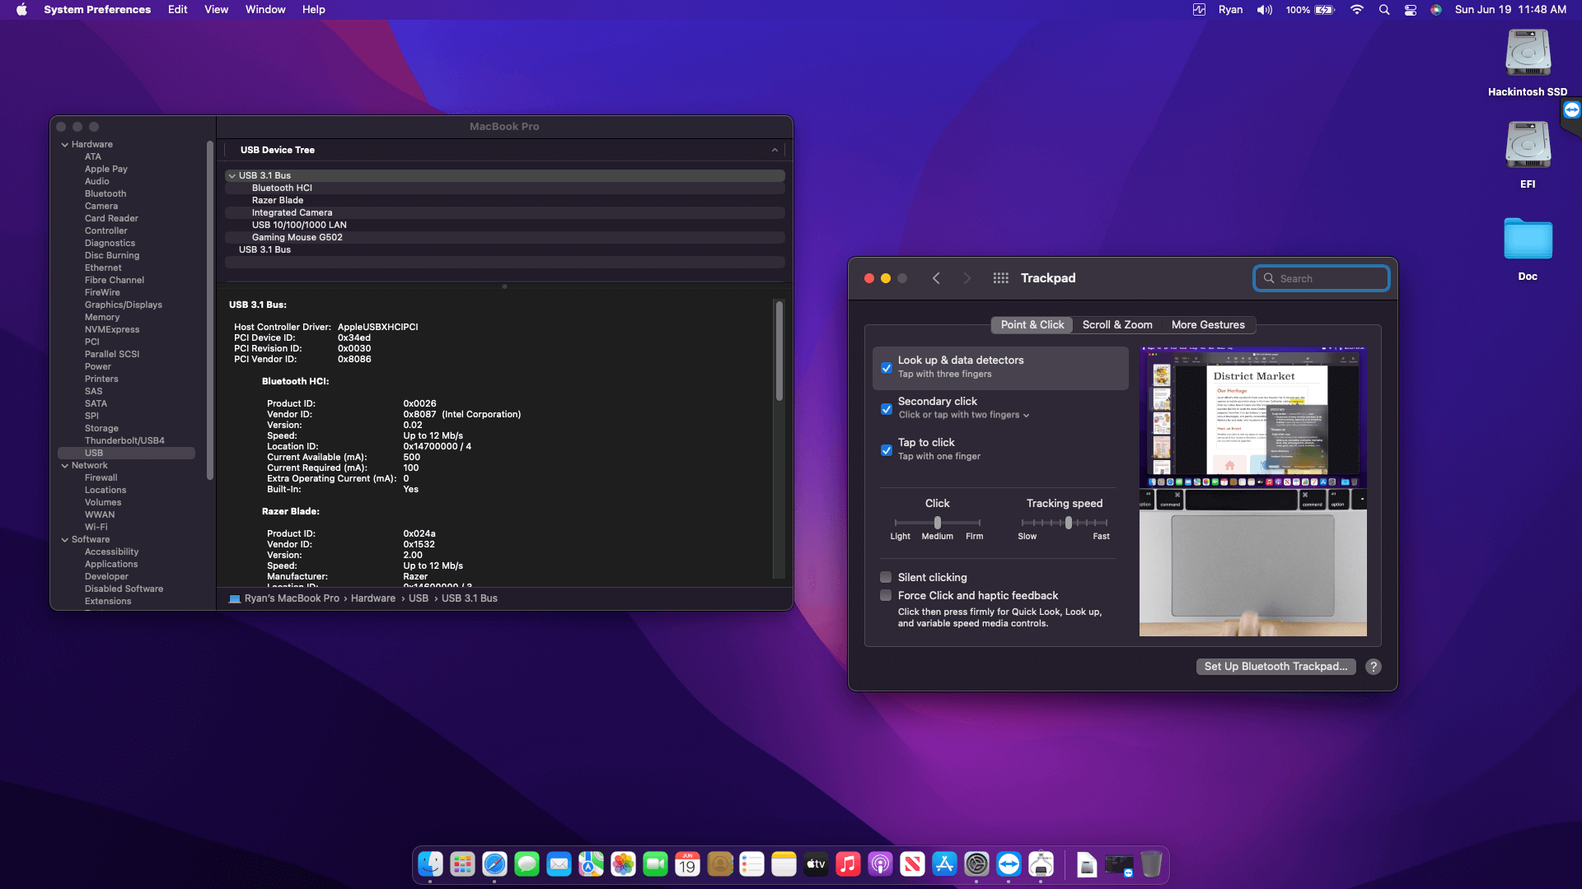Go back in the Trackpad window
Screen dimensions: 1582x889
(x=936, y=278)
